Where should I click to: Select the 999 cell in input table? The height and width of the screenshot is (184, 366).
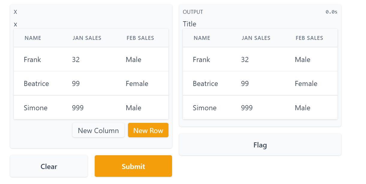(78, 108)
